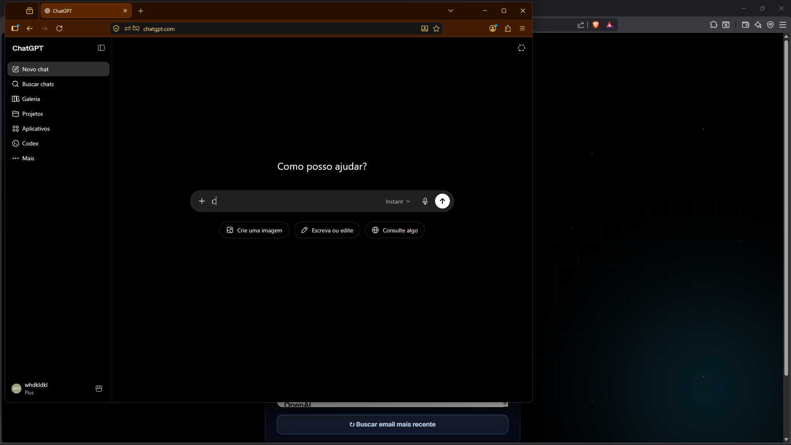The image size is (791, 445).
Task: Click the plus attach icon in the message box
Action: pyautogui.click(x=202, y=201)
